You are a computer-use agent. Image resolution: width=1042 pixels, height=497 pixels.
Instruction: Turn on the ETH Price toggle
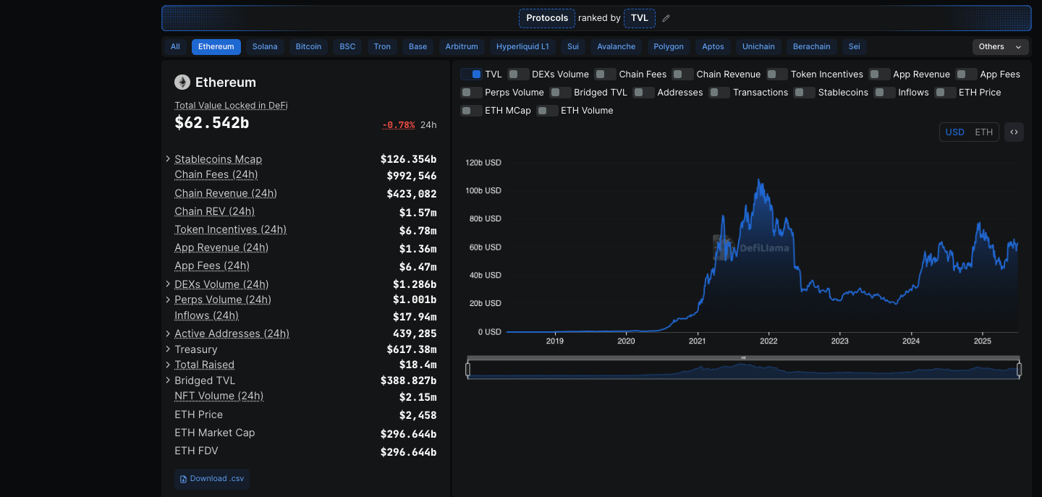coord(945,93)
